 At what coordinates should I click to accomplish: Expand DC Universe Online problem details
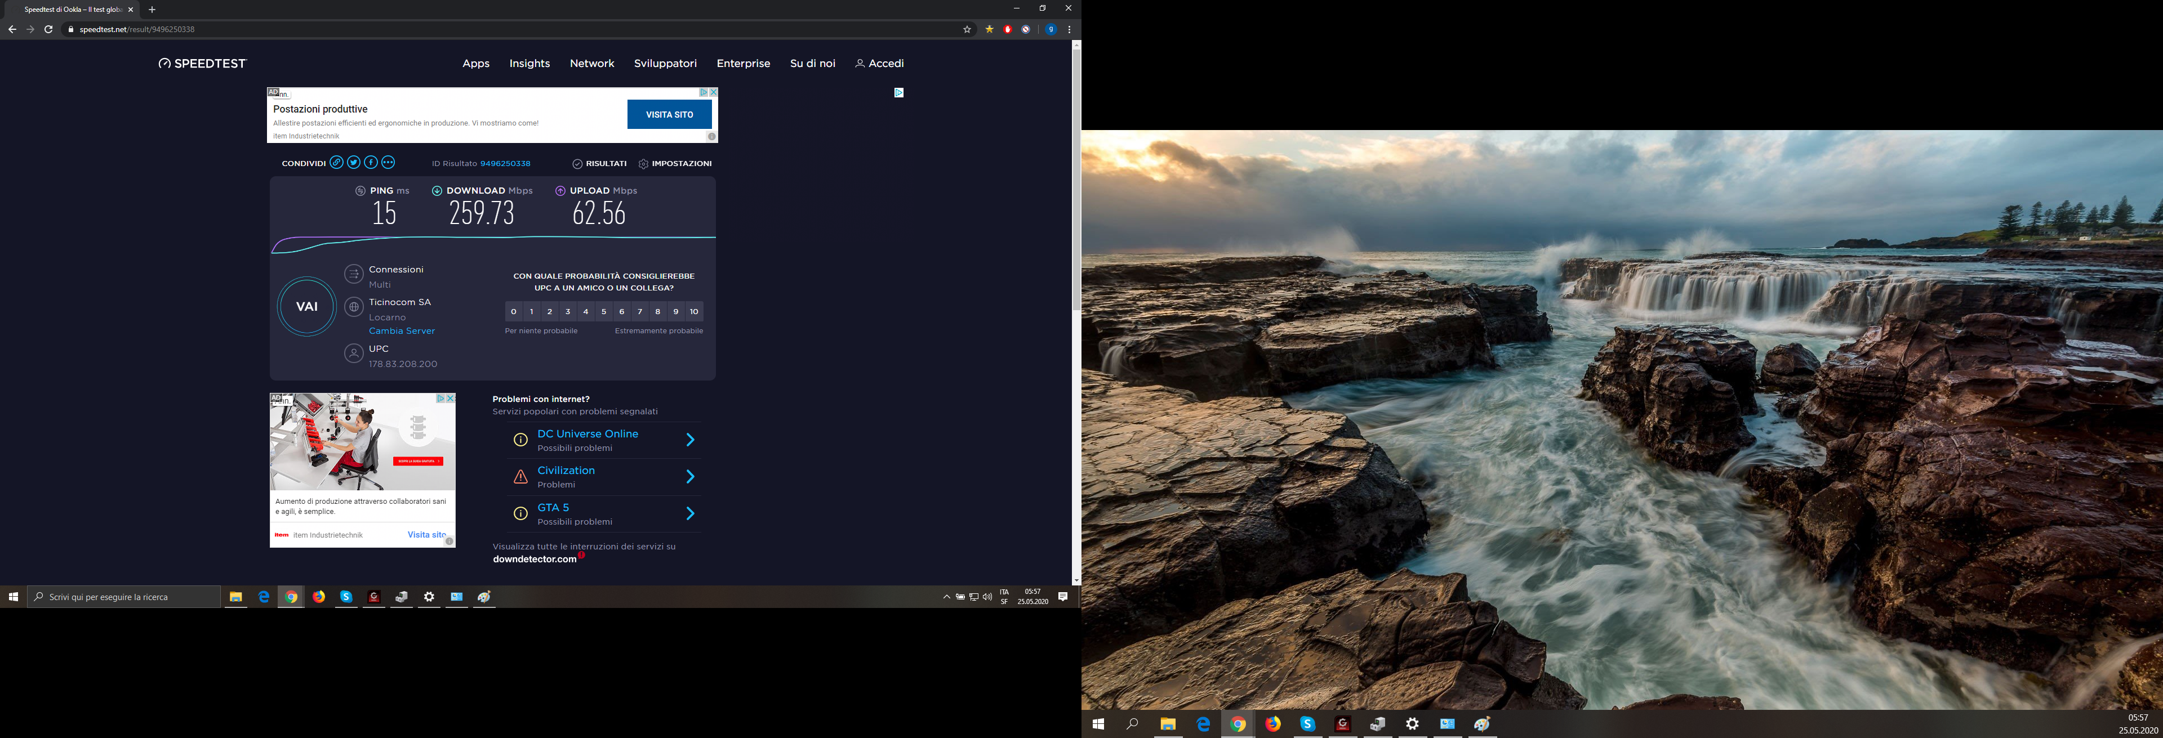tap(689, 440)
